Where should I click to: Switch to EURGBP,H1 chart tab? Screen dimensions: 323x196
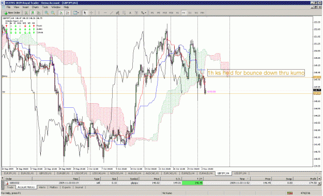click(x=63, y=173)
